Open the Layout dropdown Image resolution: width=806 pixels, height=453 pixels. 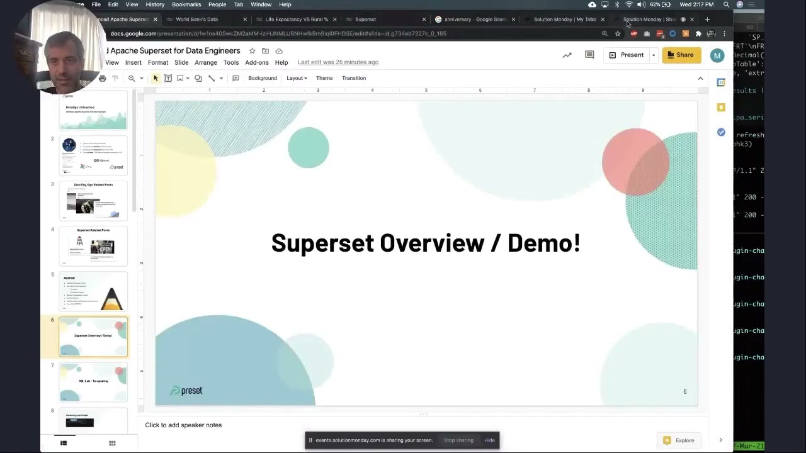pos(297,78)
